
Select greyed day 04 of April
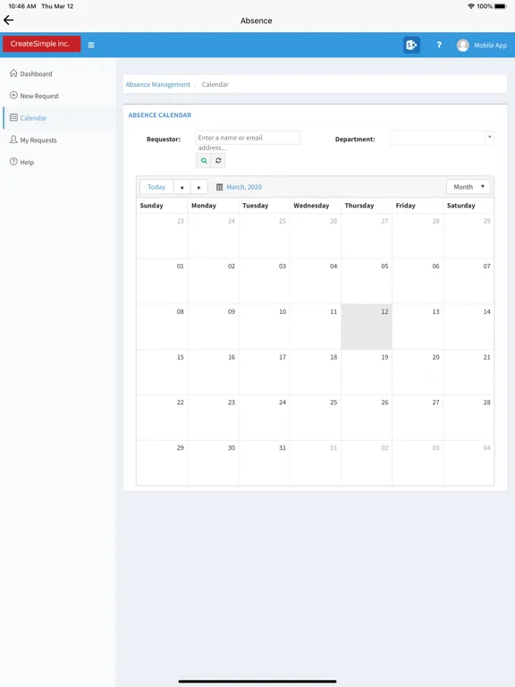pos(469,463)
